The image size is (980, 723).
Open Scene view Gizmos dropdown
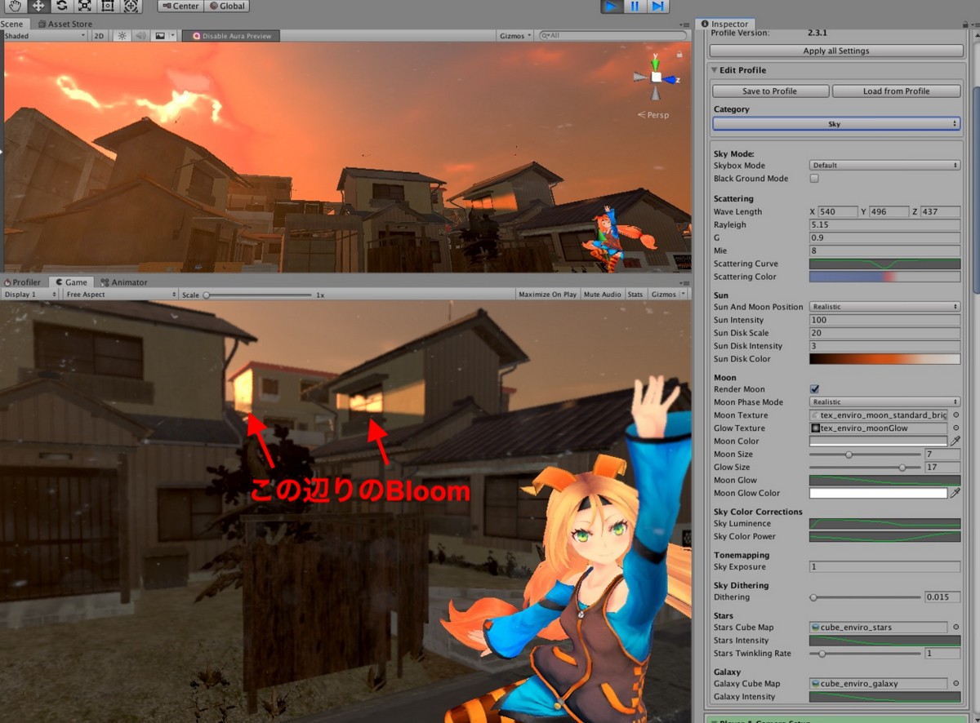coord(515,36)
